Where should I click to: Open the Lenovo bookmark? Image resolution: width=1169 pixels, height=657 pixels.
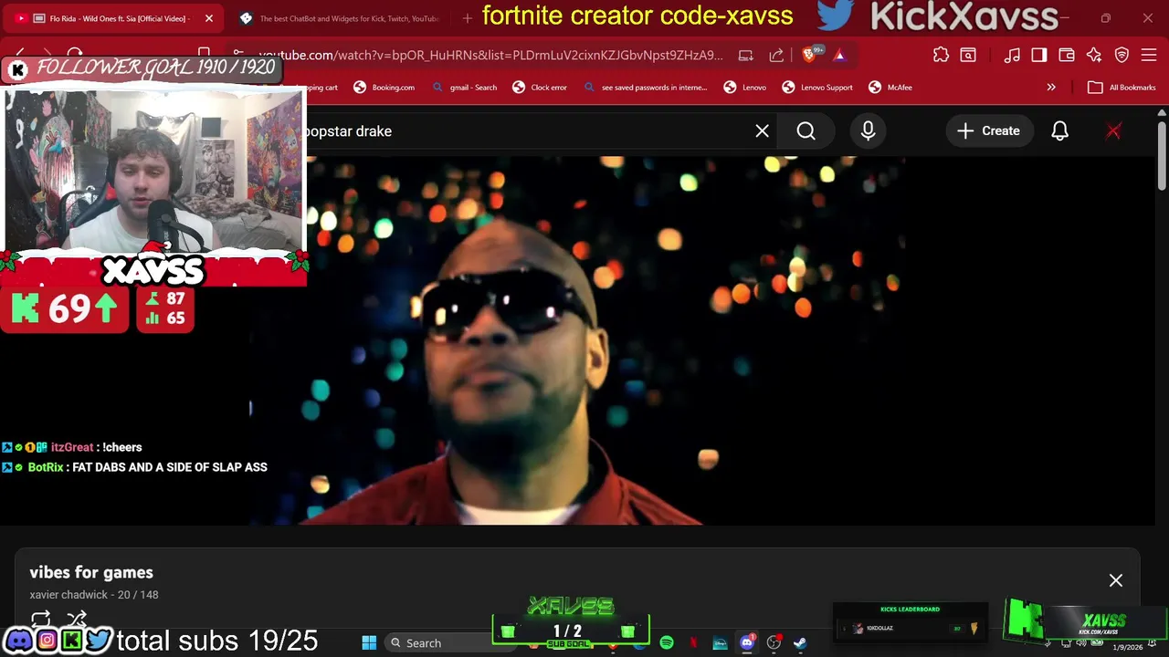click(745, 88)
